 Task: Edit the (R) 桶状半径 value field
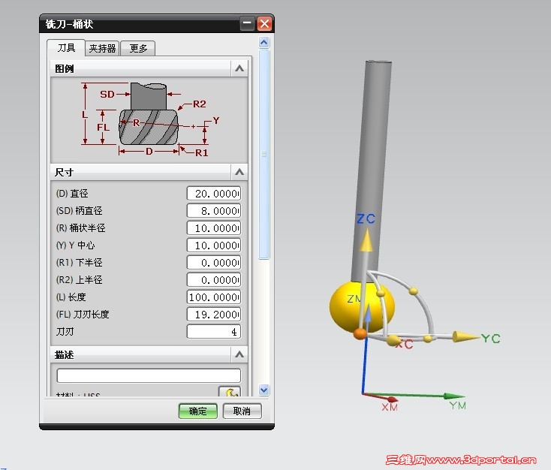pos(214,227)
